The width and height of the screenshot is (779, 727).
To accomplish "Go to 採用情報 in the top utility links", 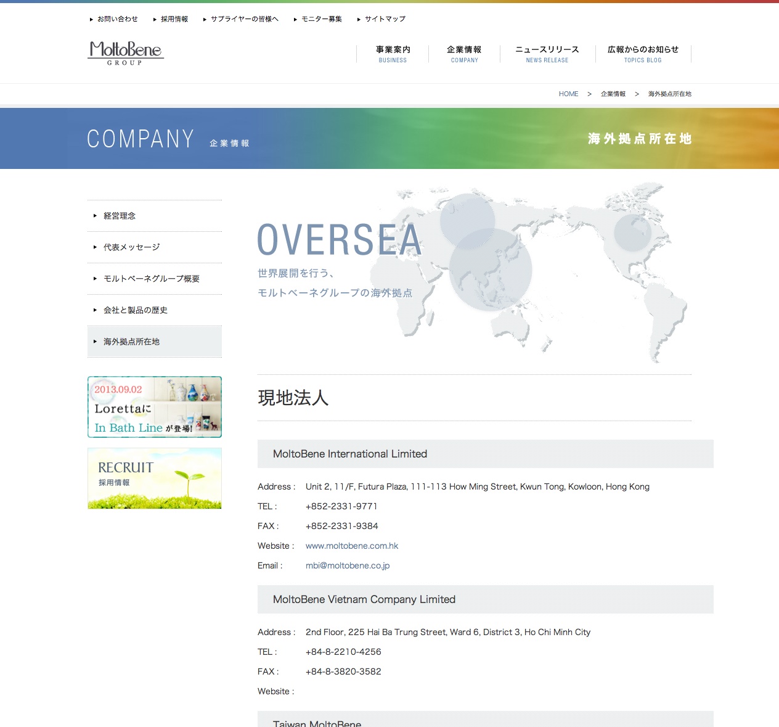I will [x=174, y=19].
